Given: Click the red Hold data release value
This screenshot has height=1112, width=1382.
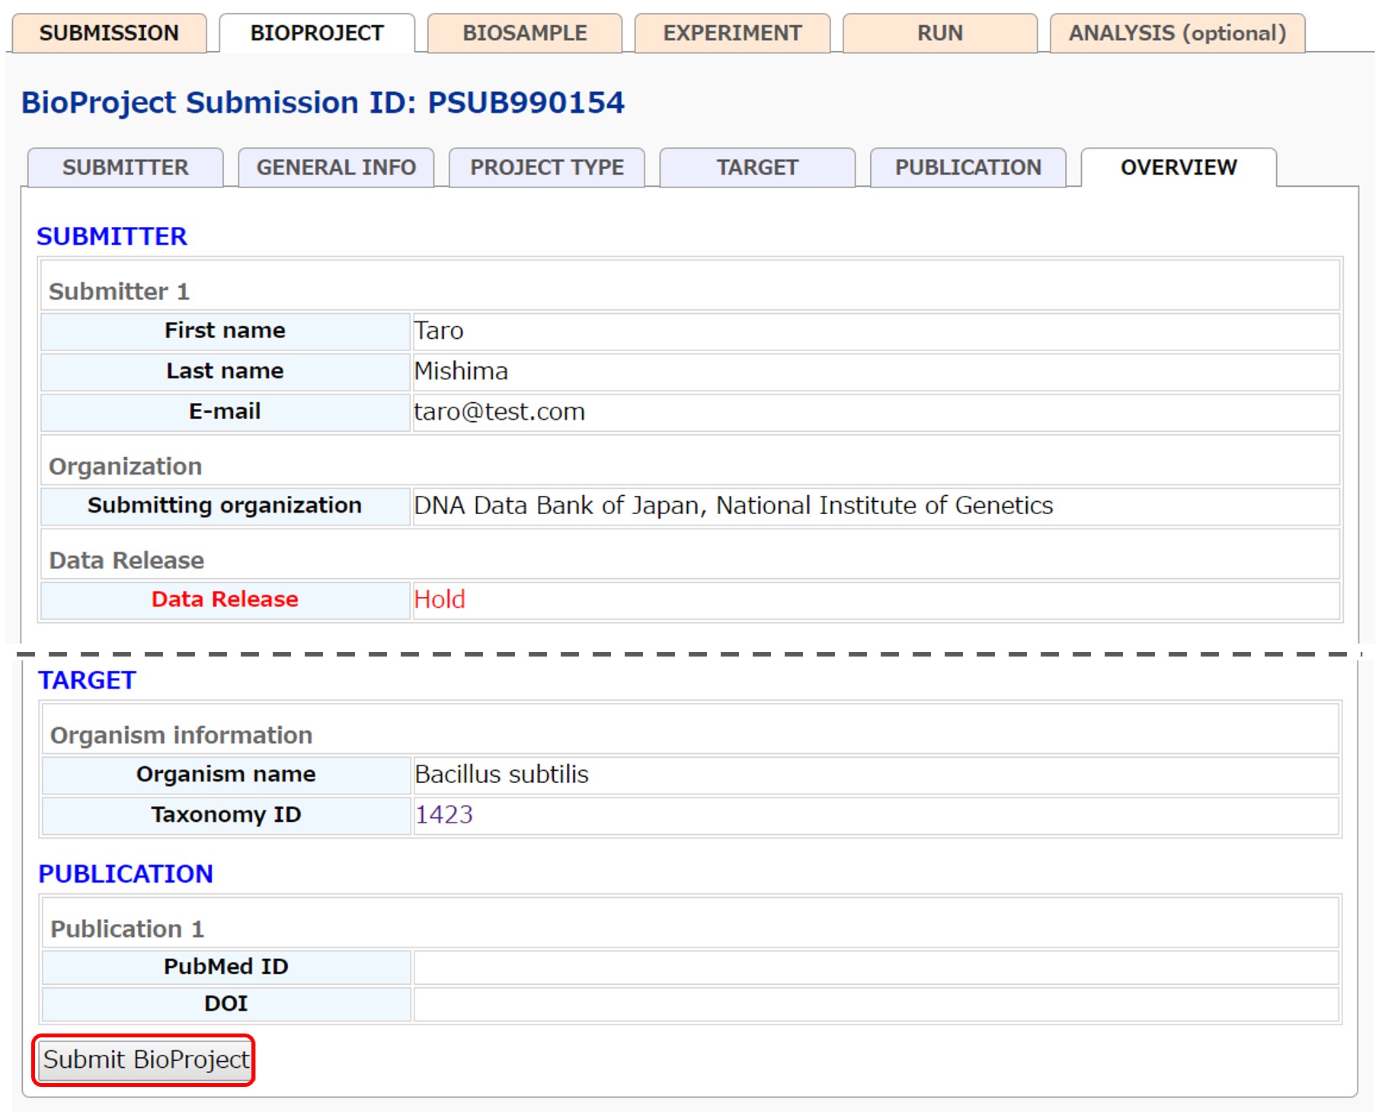Looking at the screenshot, I should tap(440, 600).
